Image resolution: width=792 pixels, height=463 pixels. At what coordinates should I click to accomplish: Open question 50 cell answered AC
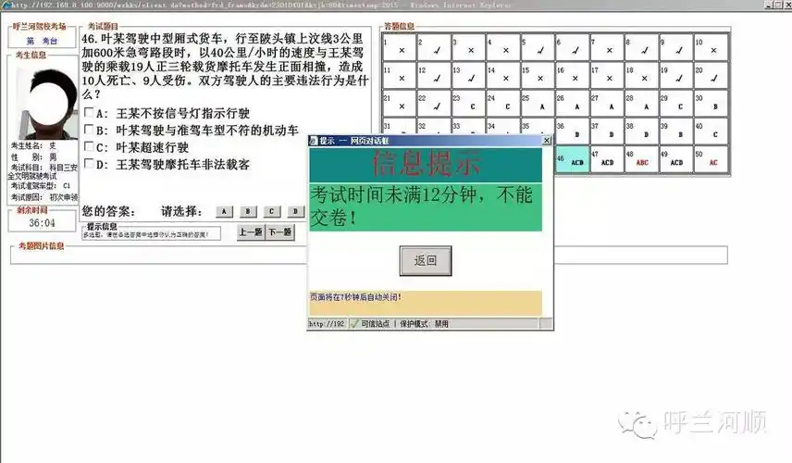click(711, 159)
